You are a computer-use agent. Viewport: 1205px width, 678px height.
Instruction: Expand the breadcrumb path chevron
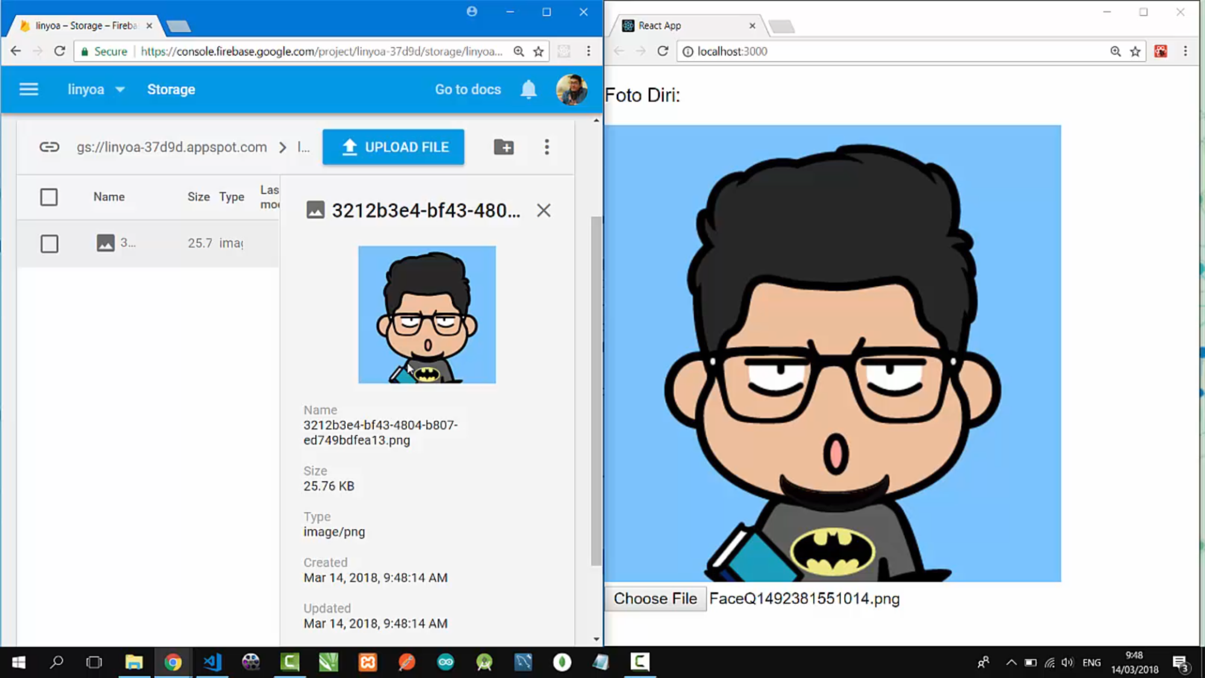pyautogui.click(x=283, y=147)
